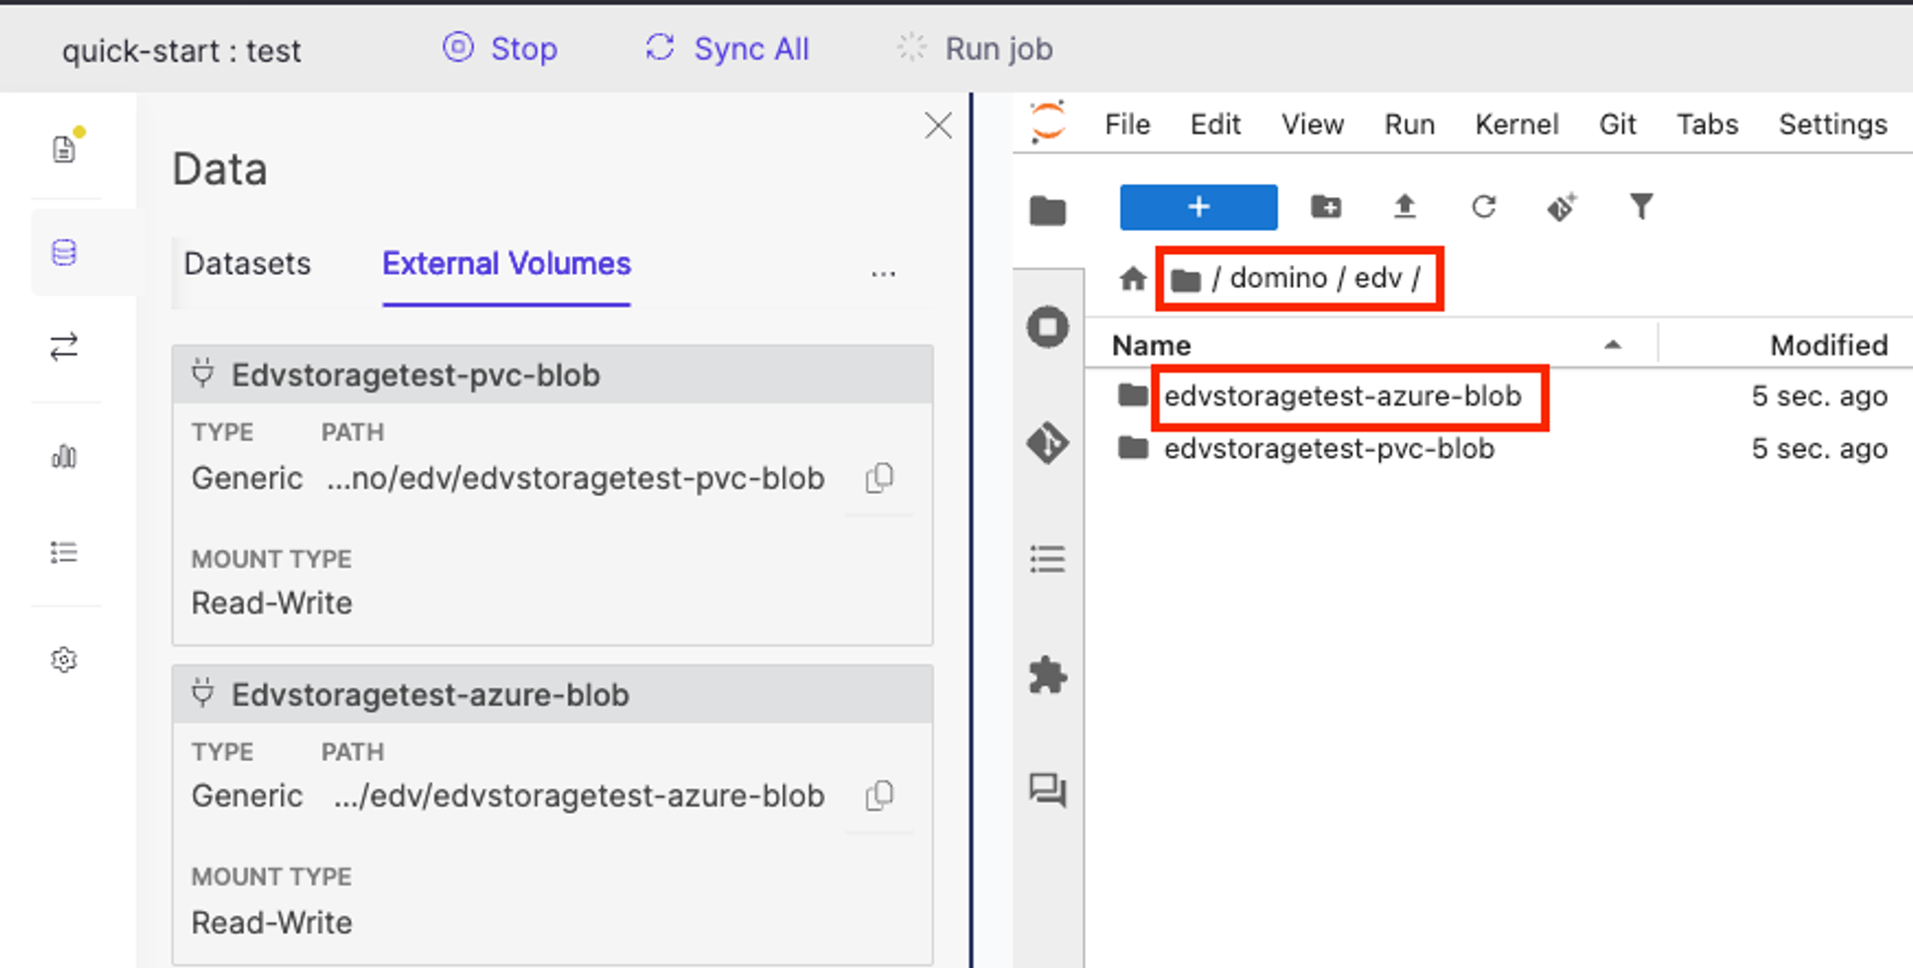
Task: Toggle the file filter funnel icon
Action: tap(1641, 207)
